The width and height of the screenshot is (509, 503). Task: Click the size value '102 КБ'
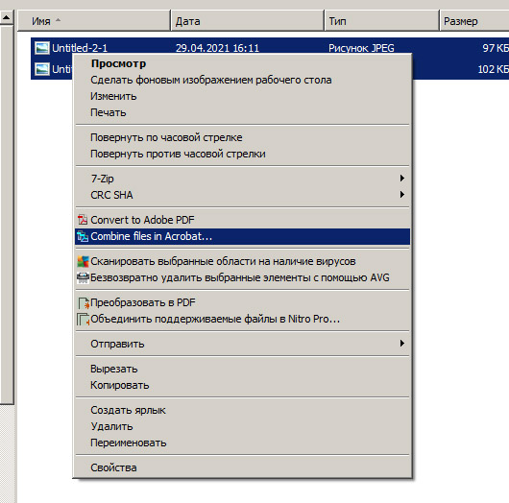coord(493,69)
